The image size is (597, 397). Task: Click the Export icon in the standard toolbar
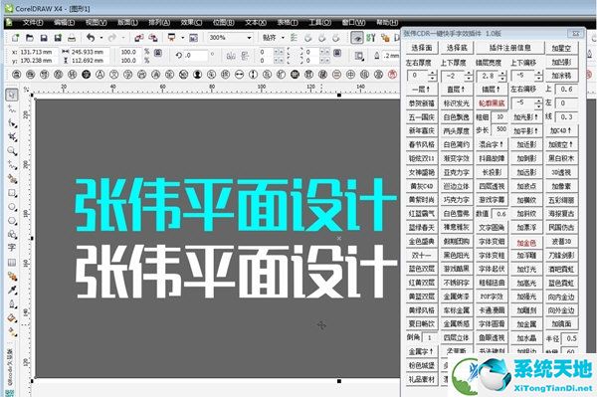[x=153, y=38]
